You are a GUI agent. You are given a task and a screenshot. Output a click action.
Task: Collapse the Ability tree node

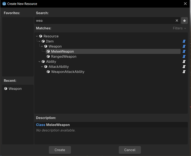pyautogui.click(x=39, y=62)
